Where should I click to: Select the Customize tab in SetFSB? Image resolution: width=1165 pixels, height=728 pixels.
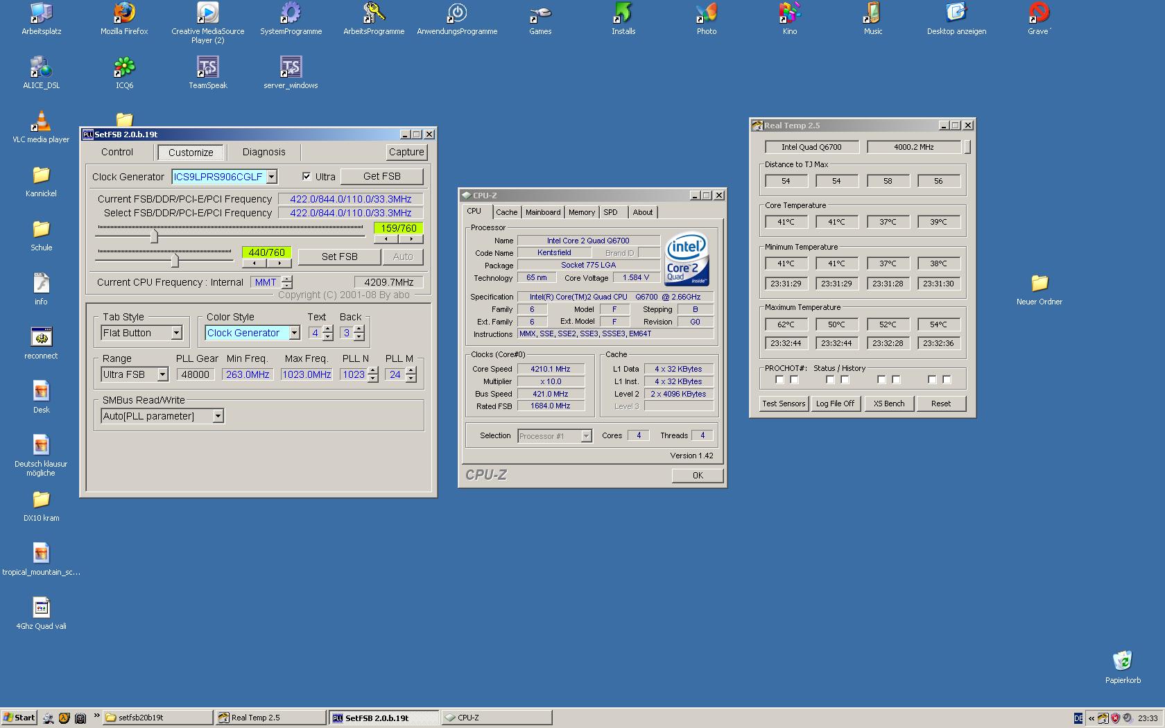[x=191, y=153]
